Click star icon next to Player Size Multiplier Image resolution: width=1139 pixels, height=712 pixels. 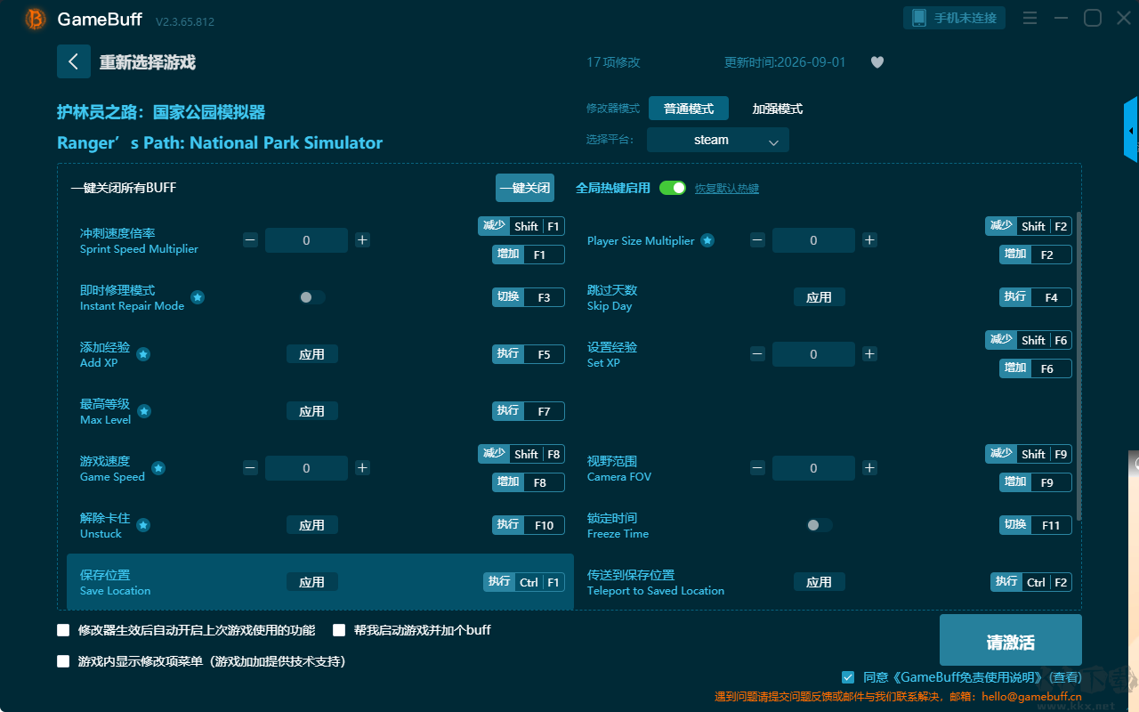[707, 240]
